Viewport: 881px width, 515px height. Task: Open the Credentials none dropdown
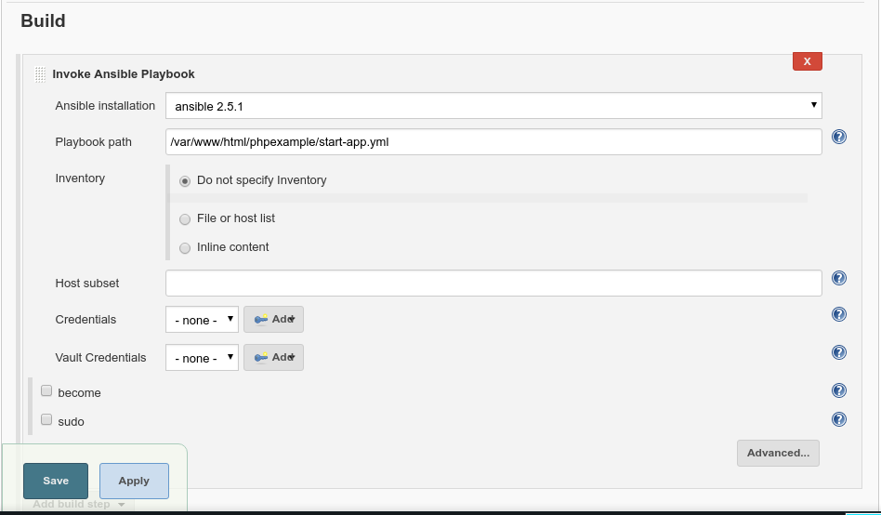click(x=202, y=320)
